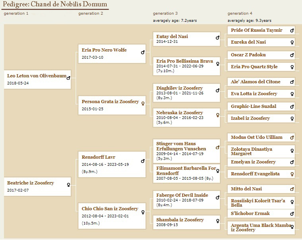Click female symbol beside Beatriche iz Zoosfery

tap(68, 185)
